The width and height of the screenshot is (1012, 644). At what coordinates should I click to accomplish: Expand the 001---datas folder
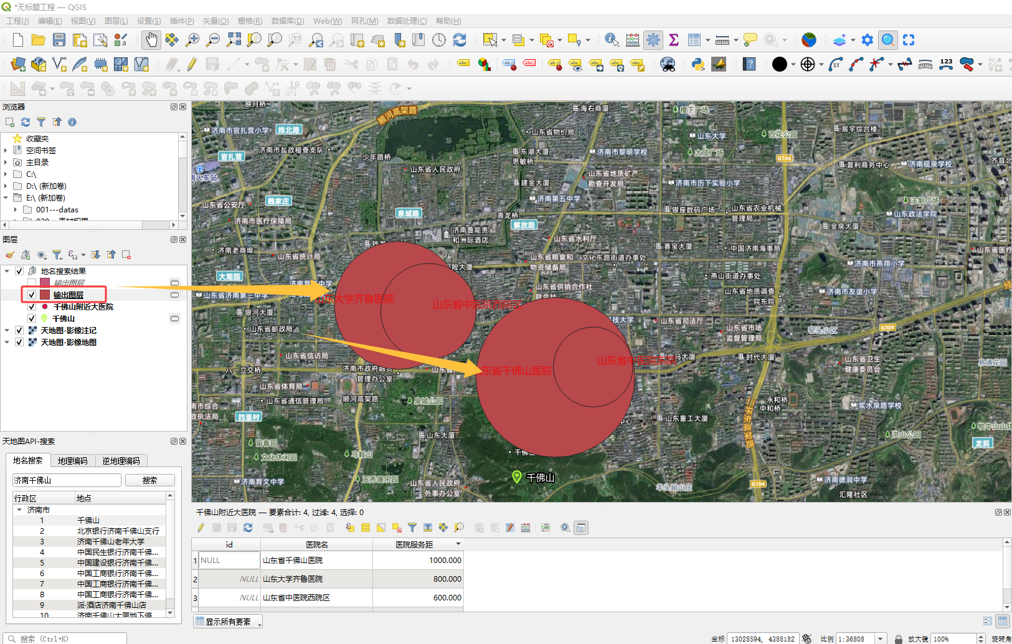[16, 210]
